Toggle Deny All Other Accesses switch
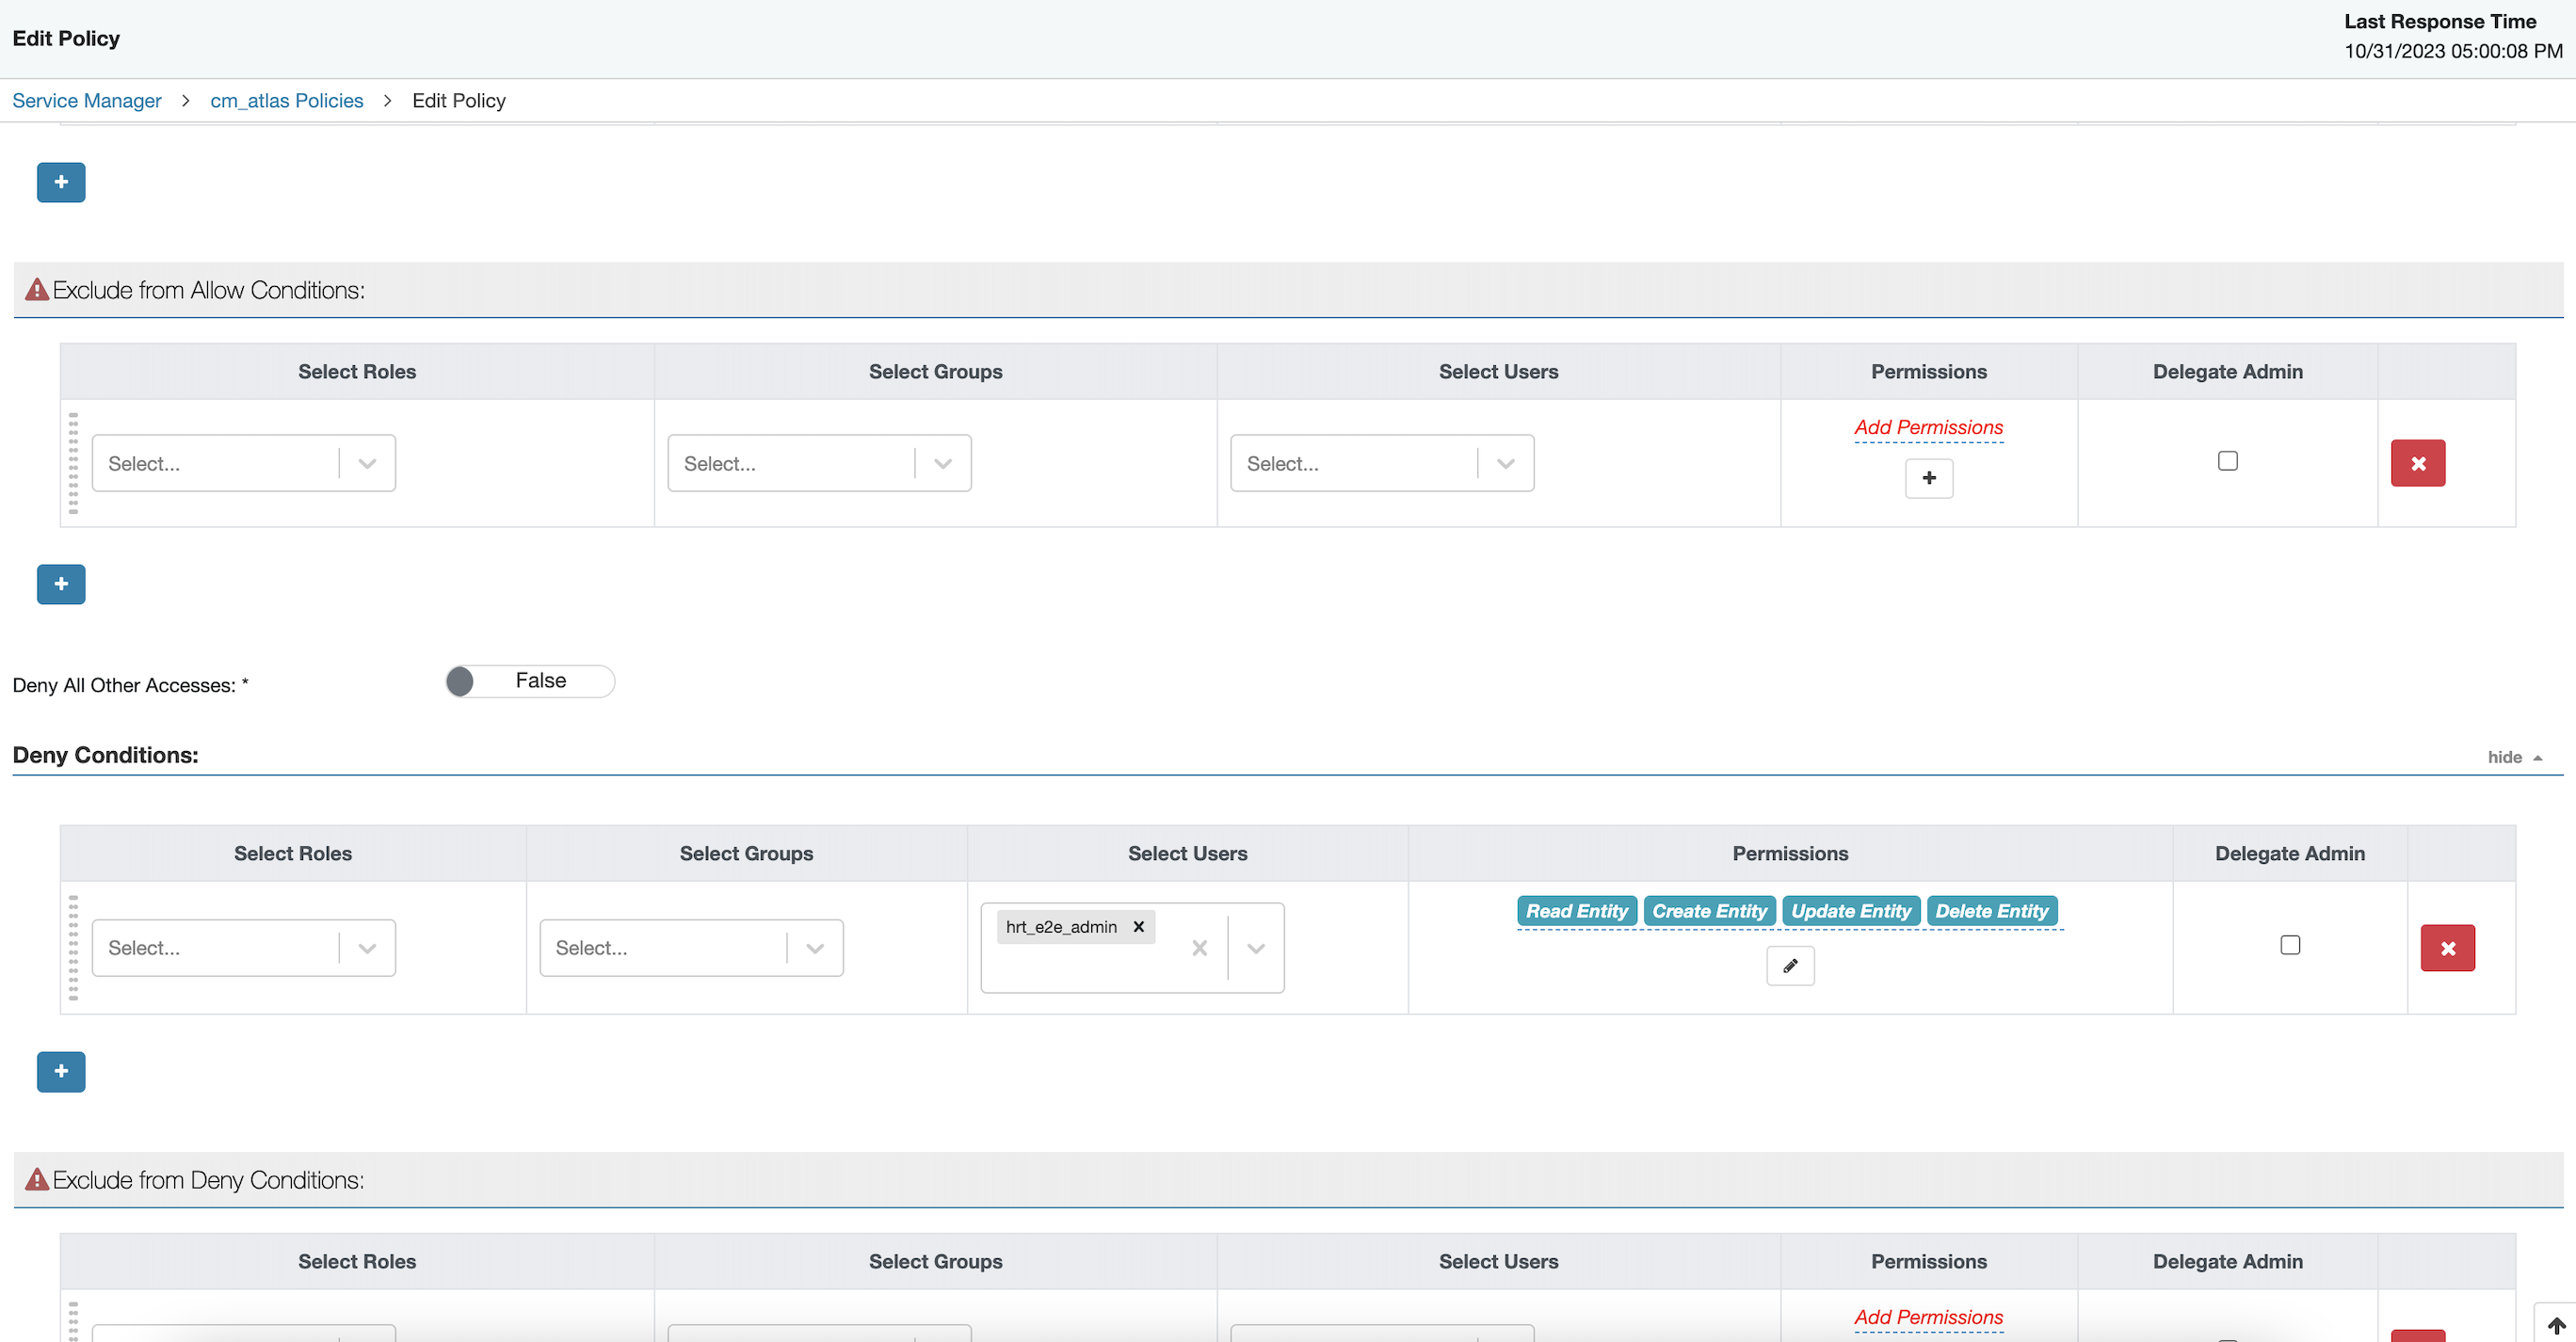This screenshot has height=1342, width=2576. pyautogui.click(x=530, y=681)
